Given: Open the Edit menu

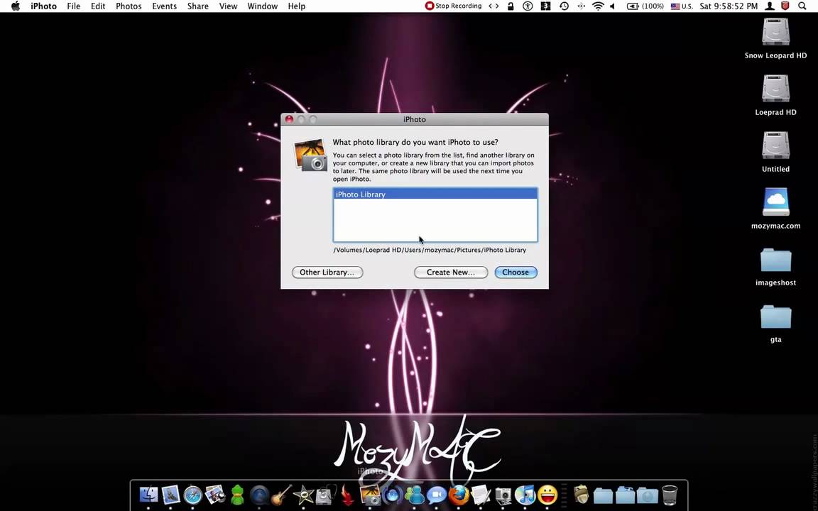Looking at the screenshot, I should click(x=98, y=6).
